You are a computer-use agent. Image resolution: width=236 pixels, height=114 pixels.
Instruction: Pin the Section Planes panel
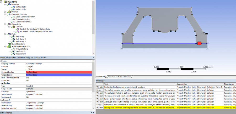point(91,113)
